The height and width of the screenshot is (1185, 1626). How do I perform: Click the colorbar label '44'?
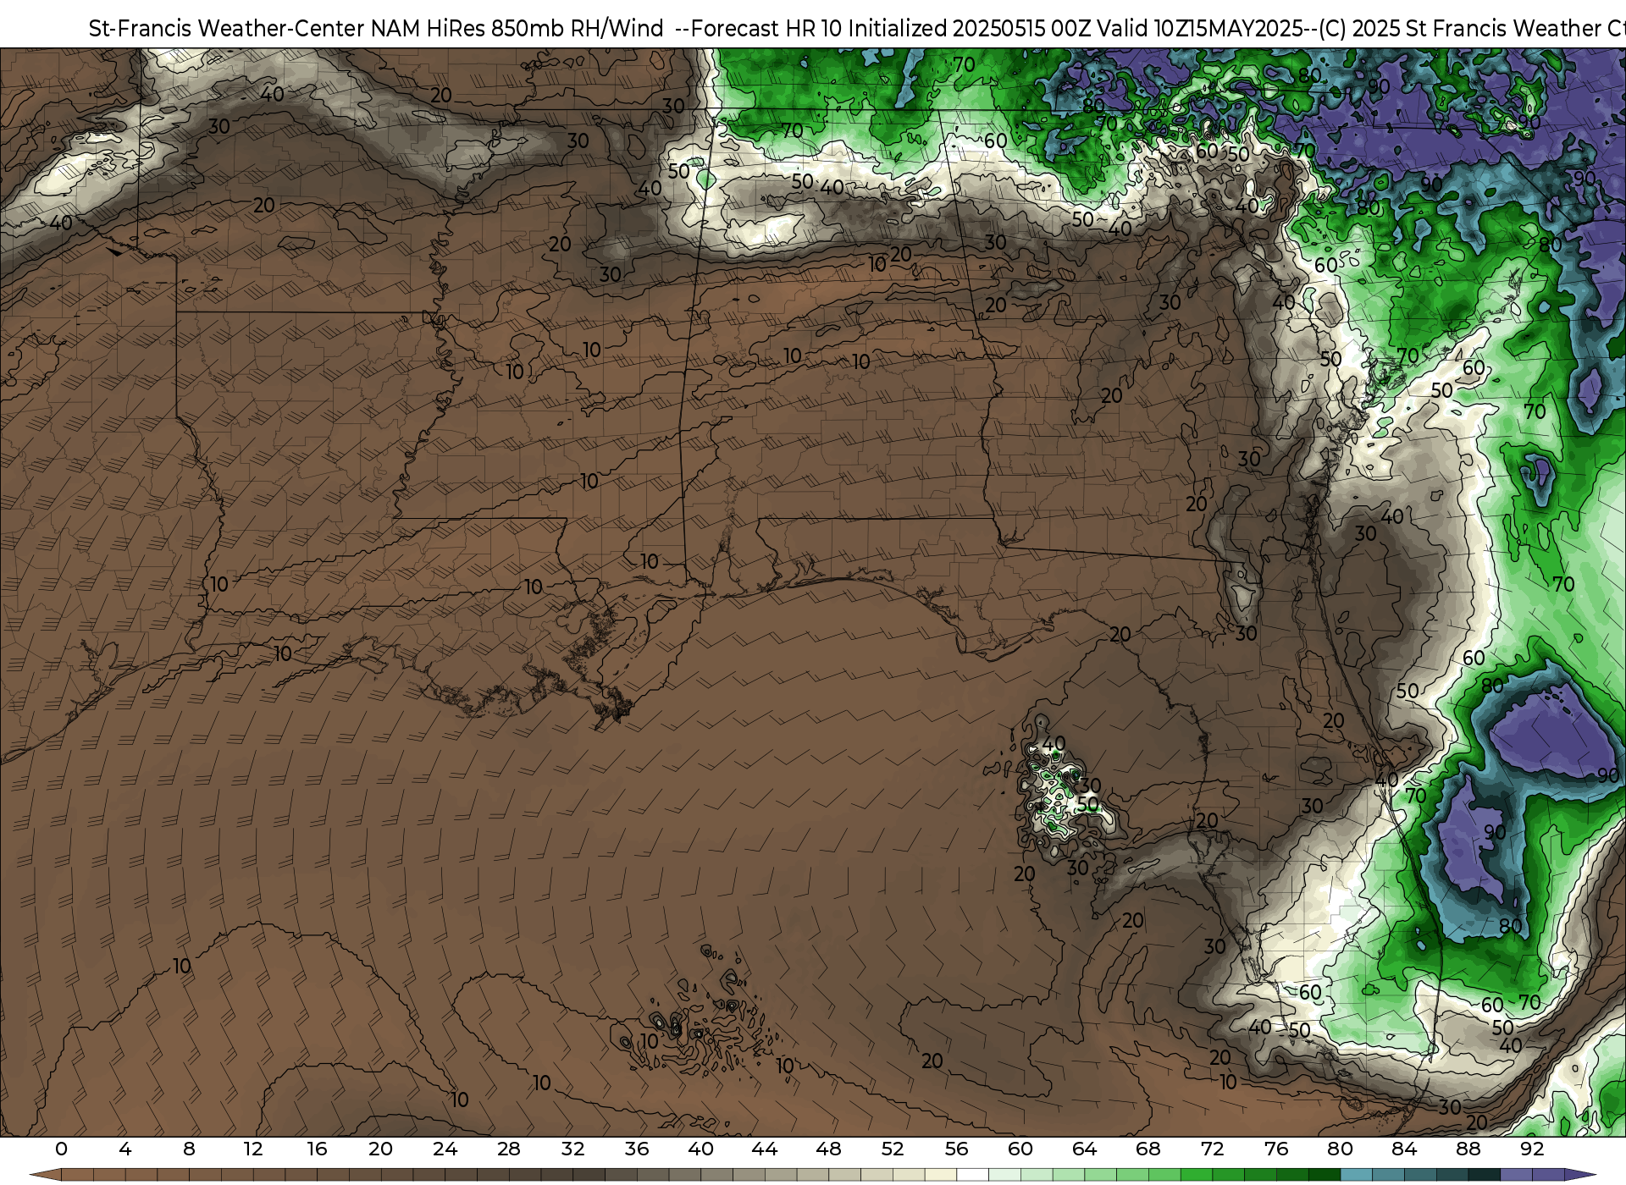click(x=765, y=1149)
